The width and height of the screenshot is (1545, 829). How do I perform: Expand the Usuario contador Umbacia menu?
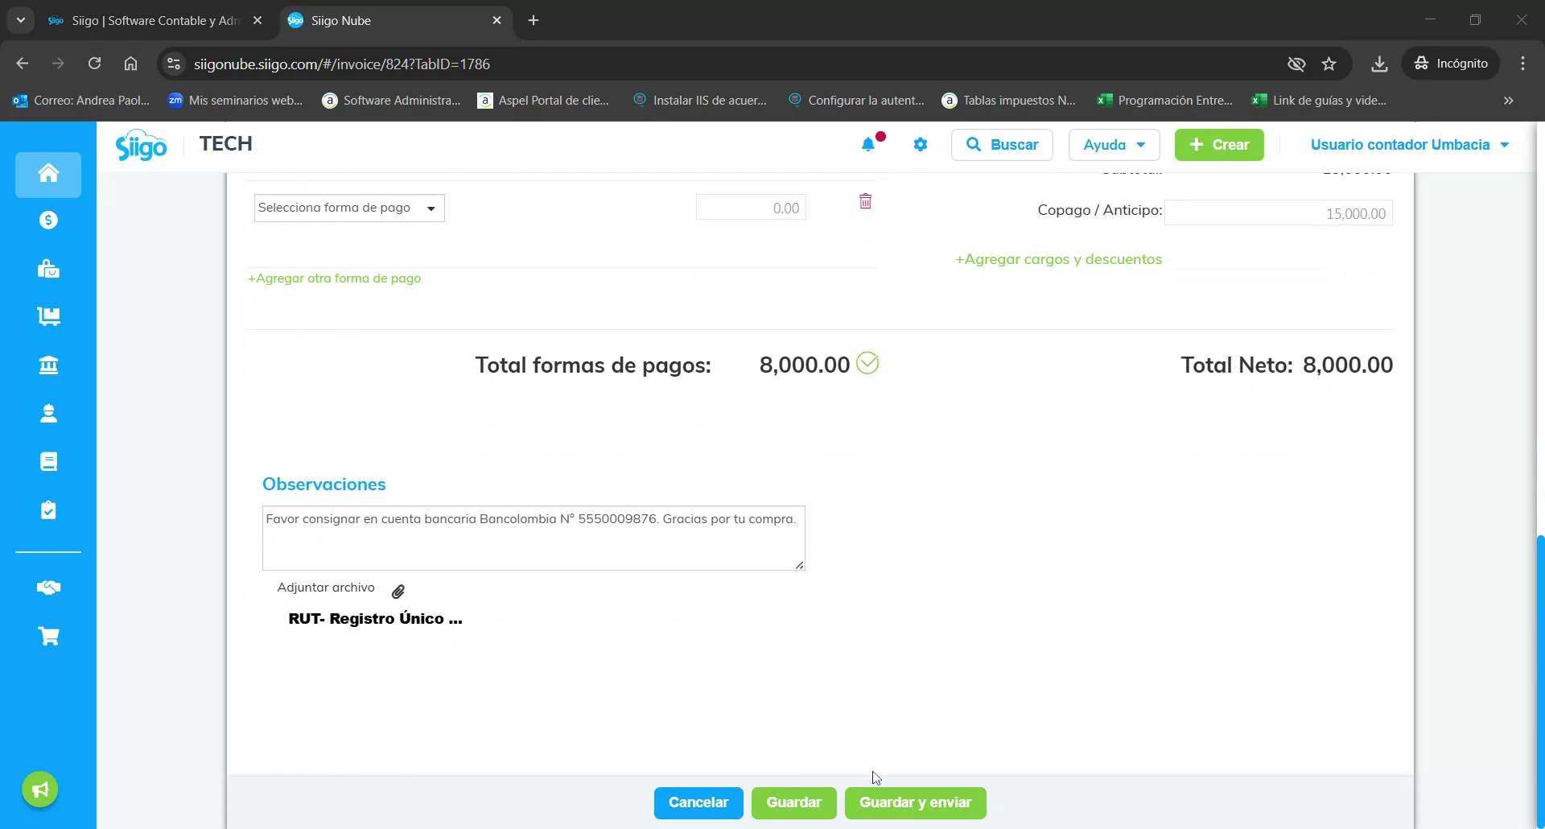coord(1409,145)
